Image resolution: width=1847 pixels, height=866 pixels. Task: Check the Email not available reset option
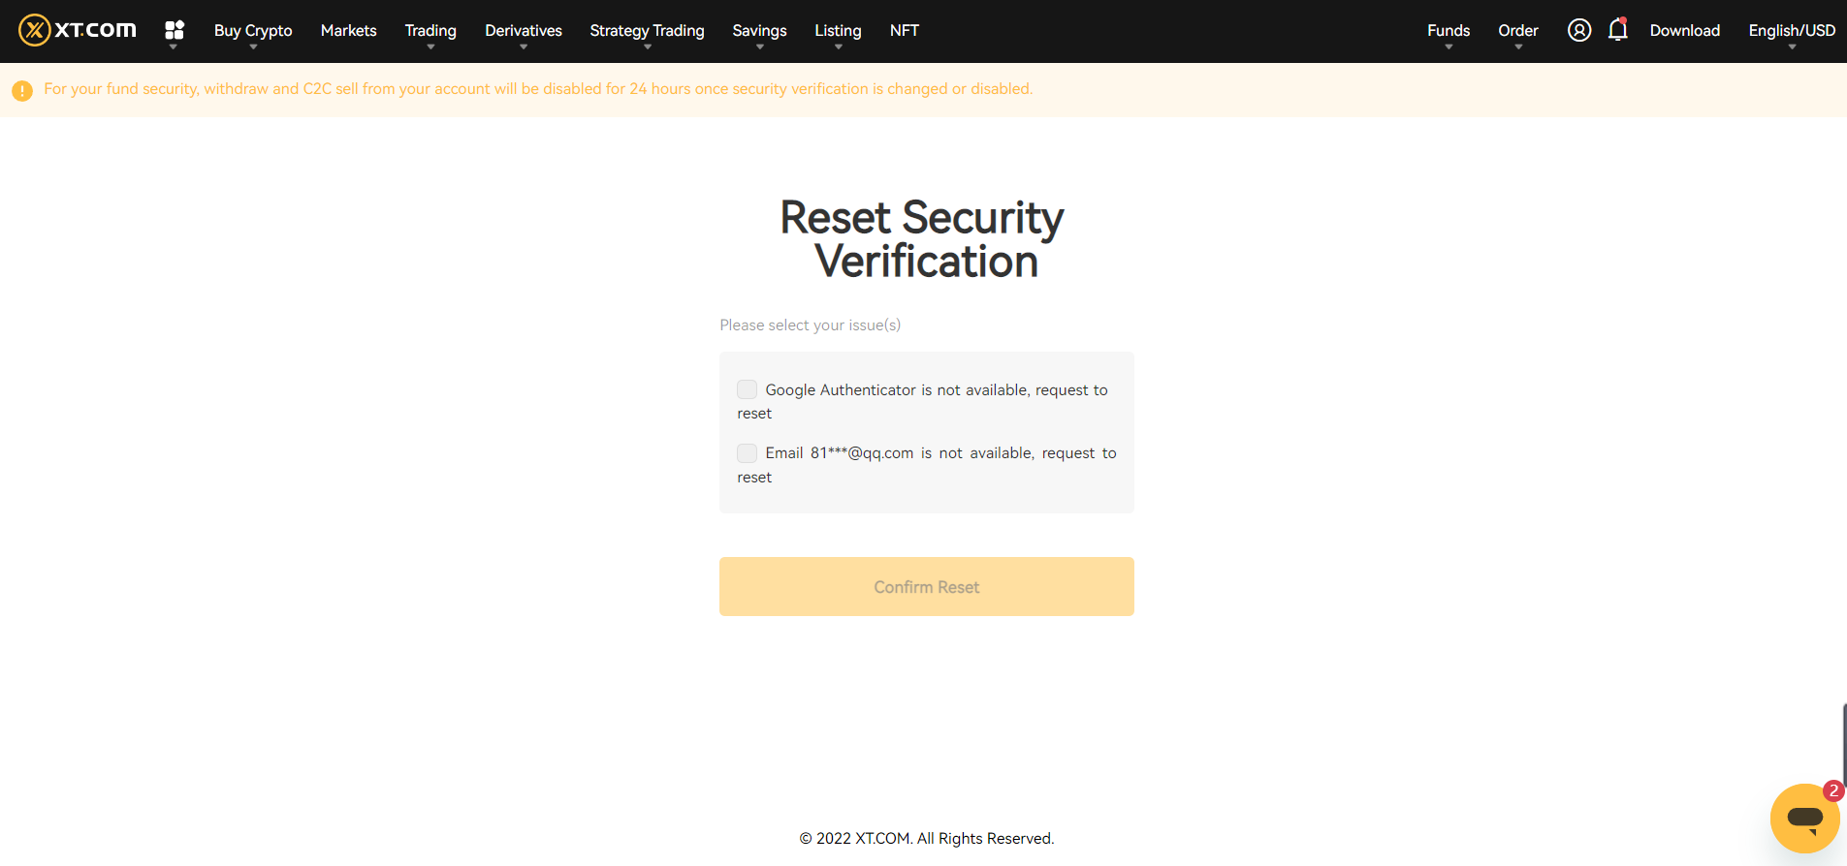747,453
